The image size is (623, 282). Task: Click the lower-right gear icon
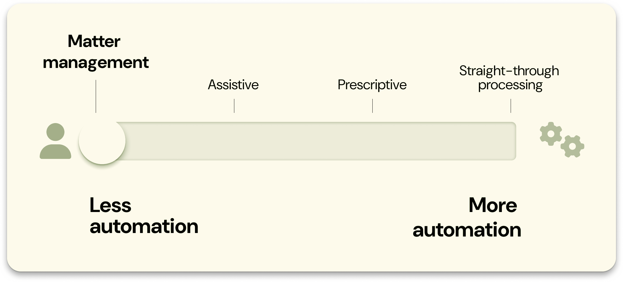(572, 146)
